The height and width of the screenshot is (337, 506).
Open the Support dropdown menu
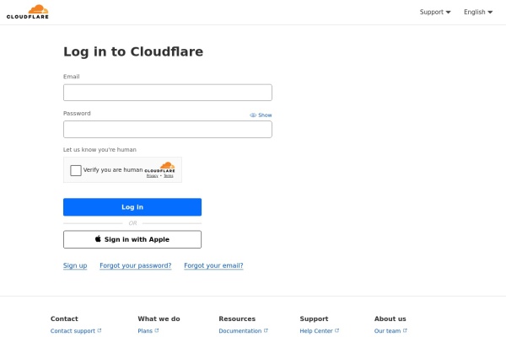(435, 12)
